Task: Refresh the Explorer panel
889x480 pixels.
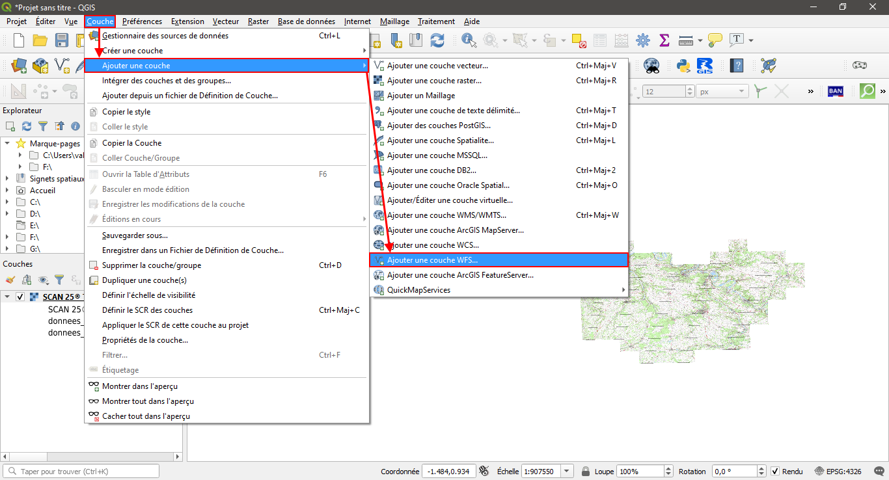Action: click(x=27, y=126)
